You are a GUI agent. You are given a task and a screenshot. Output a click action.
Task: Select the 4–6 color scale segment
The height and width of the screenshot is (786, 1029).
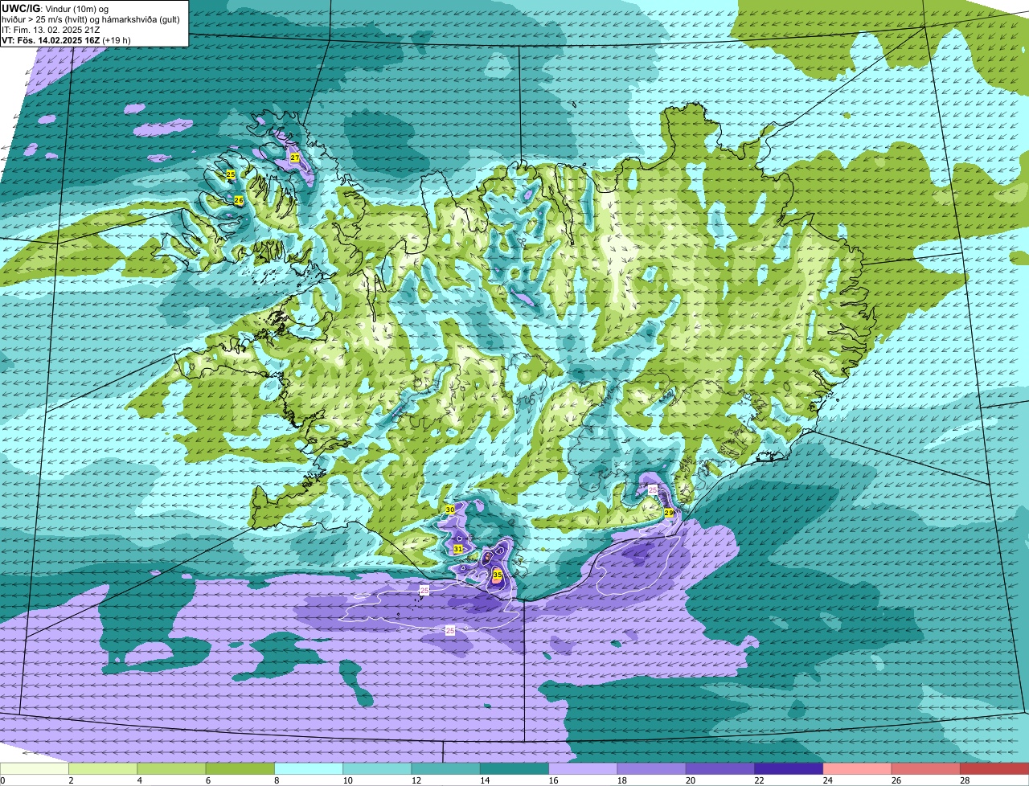pyautogui.click(x=171, y=768)
